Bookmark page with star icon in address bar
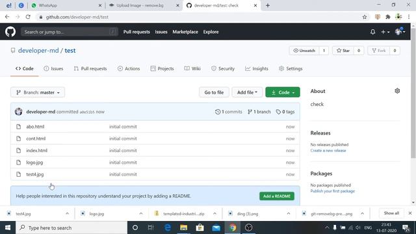416x234 pixels. [x=365, y=17]
